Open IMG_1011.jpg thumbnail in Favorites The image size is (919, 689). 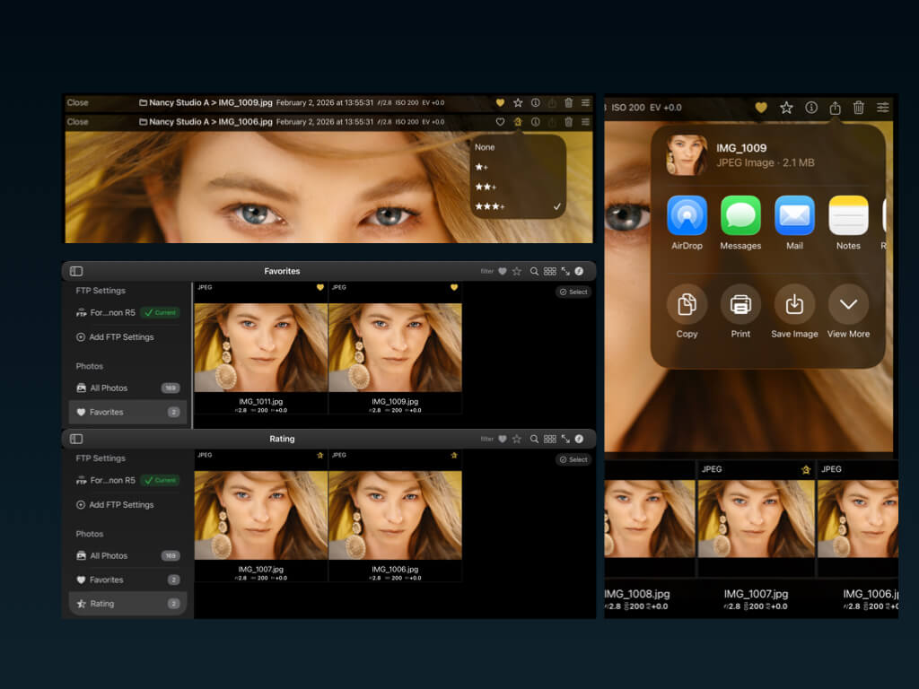coord(260,347)
